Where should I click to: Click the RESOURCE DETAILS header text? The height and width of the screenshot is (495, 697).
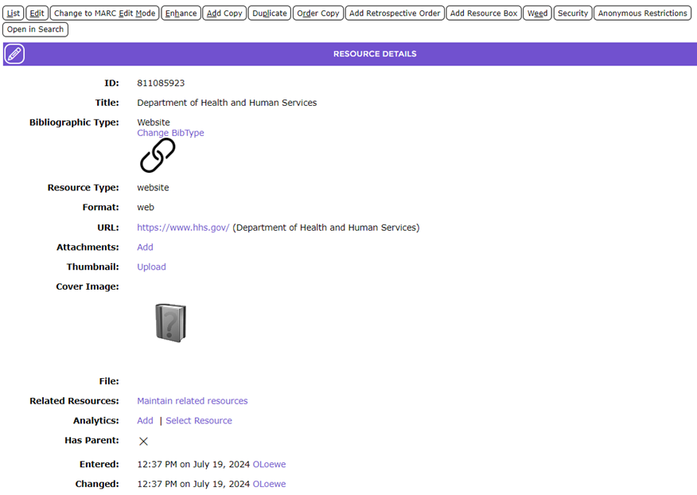pyautogui.click(x=375, y=54)
